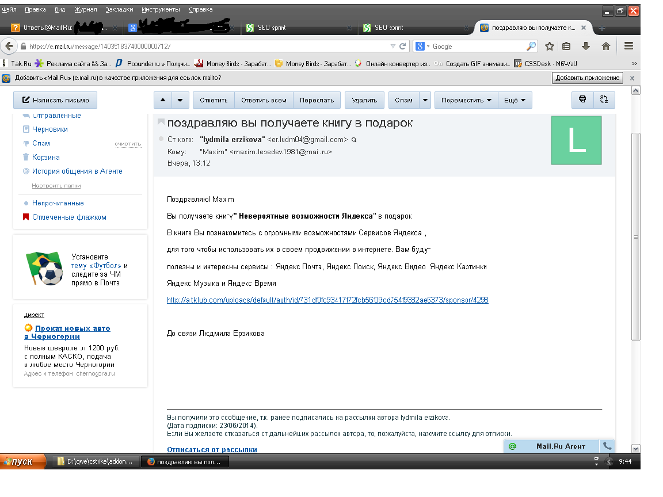
Task: Open the Spam button dropdown arrow
Action: coord(425,100)
